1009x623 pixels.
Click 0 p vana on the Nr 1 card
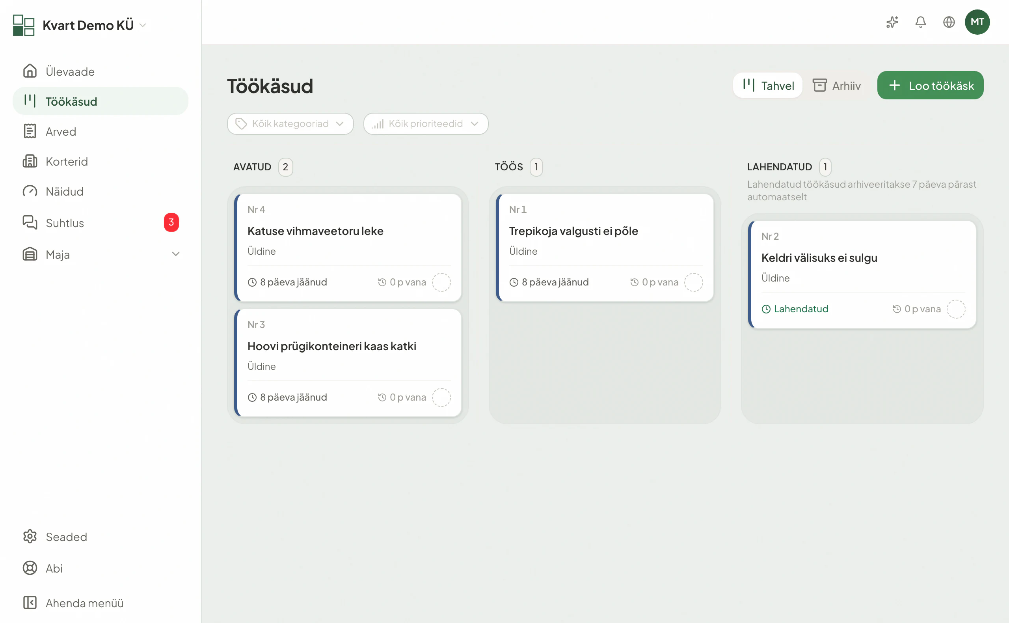pyautogui.click(x=654, y=282)
